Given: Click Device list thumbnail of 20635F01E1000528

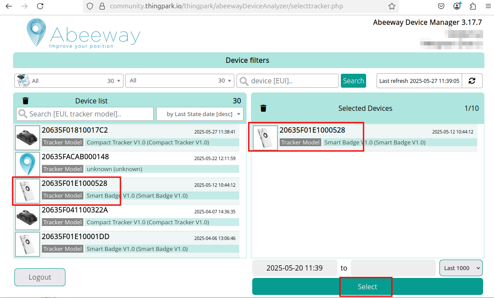Looking at the screenshot, I should point(27,191).
